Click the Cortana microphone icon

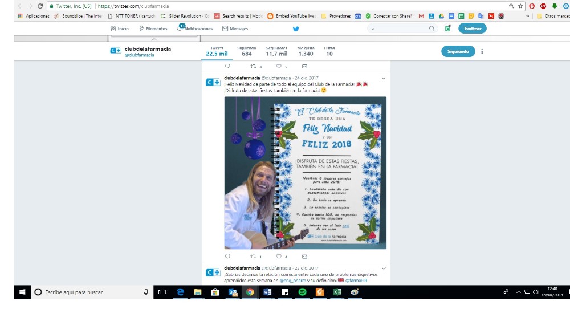pos(146,292)
